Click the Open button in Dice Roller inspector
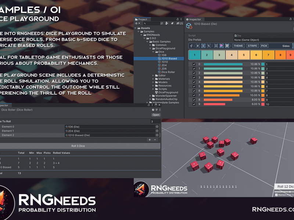This screenshot has width=294, height=220. pos(156,115)
